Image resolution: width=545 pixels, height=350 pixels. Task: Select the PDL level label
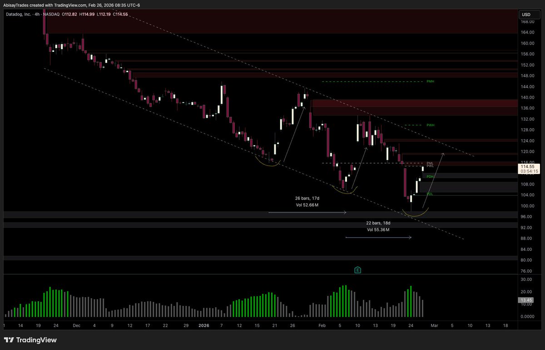pos(430,194)
